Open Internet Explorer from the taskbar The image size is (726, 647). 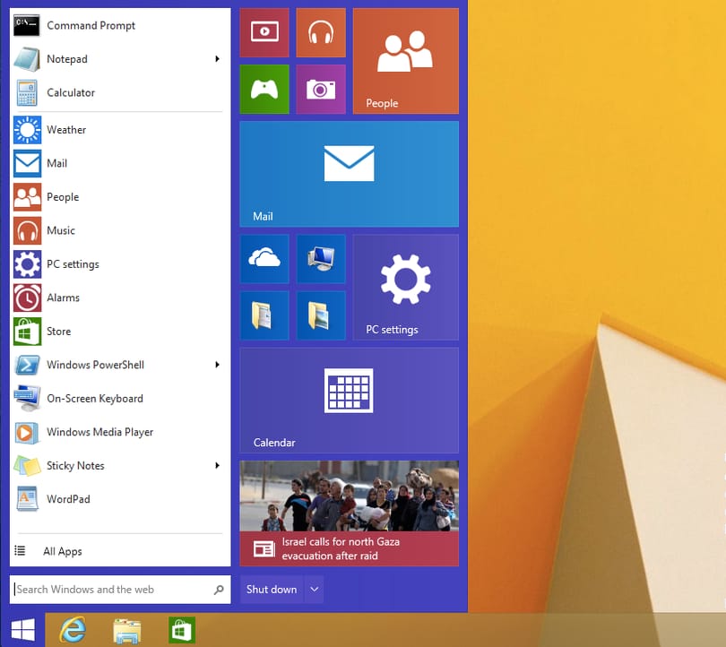pyautogui.click(x=73, y=630)
